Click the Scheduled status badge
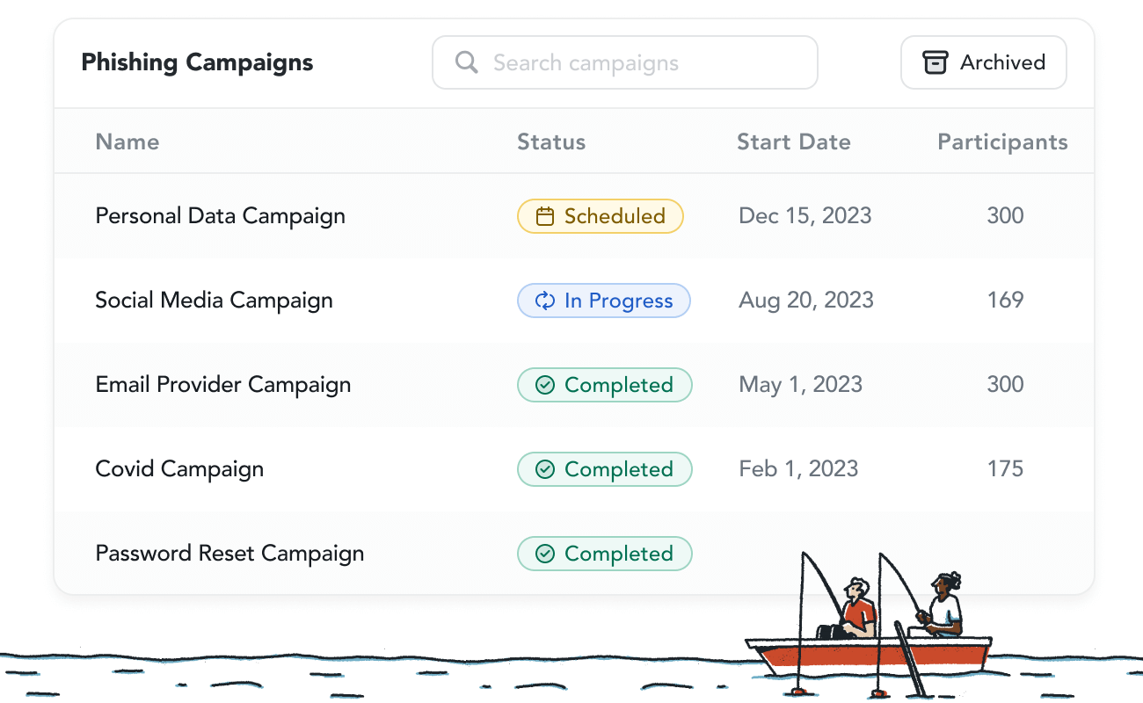 pos(601,216)
